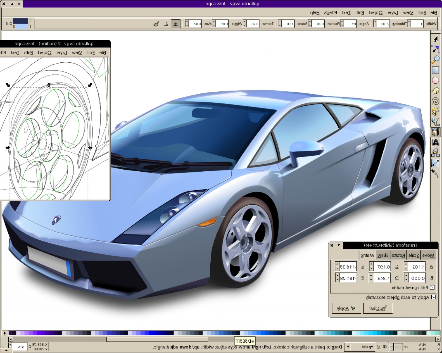The height and width of the screenshot is (353, 442).
Task: Open the View menu in main window
Action: click(x=408, y=13)
